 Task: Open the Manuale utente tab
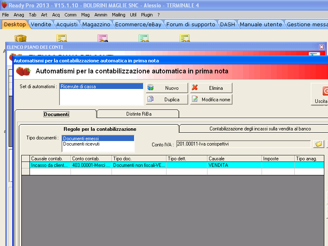(x=261, y=25)
